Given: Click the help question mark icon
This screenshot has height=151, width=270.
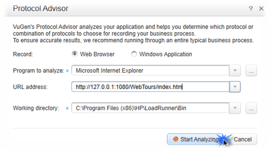Looking at the screenshot, I should (x=251, y=9).
